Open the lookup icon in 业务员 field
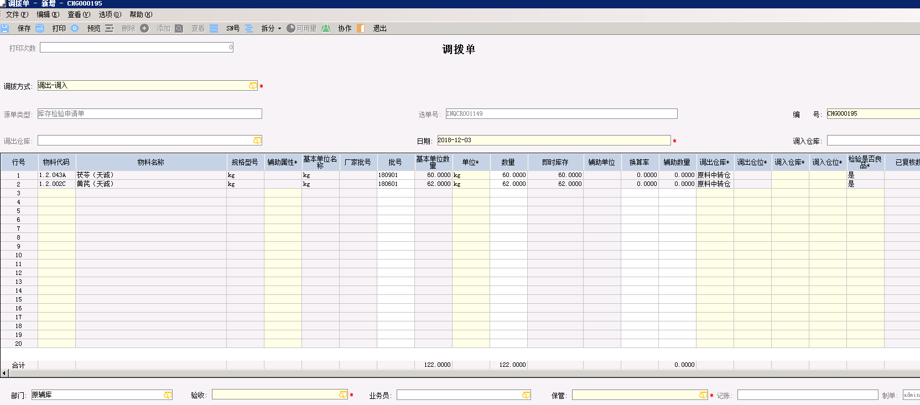Image resolution: width=920 pixels, height=405 pixels. coord(526,395)
